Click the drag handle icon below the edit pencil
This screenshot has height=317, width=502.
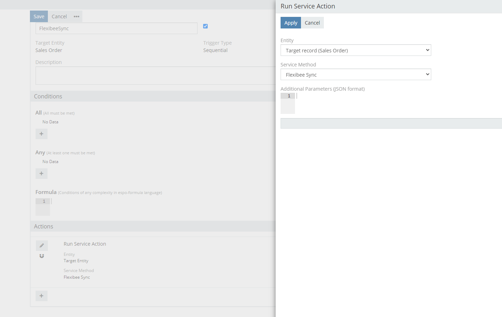click(42, 256)
